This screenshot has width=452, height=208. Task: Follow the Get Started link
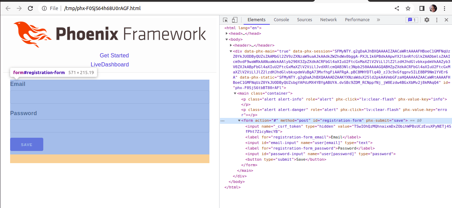click(x=114, y=56)
